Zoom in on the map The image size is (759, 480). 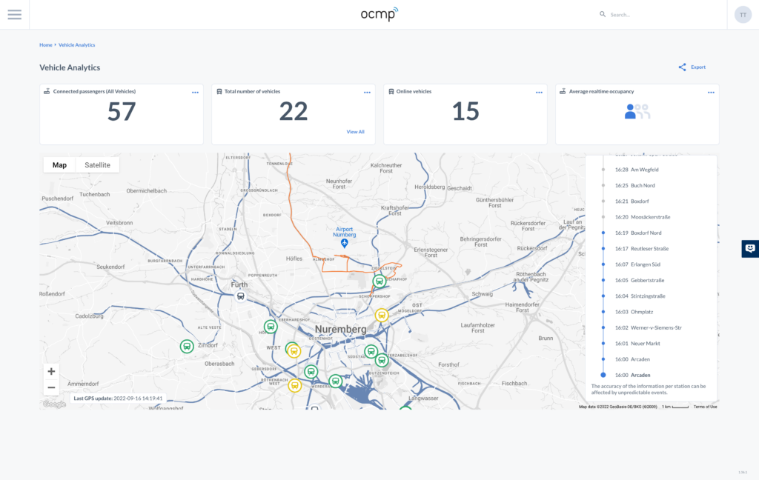(51, 372)
